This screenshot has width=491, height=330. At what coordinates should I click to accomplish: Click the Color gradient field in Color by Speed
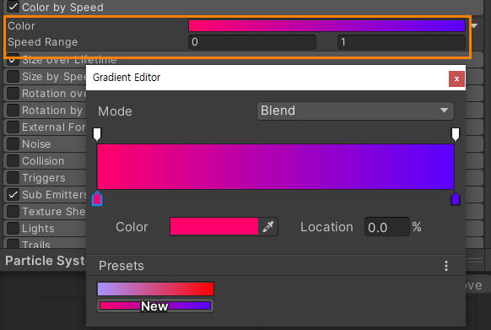[326, 25]
